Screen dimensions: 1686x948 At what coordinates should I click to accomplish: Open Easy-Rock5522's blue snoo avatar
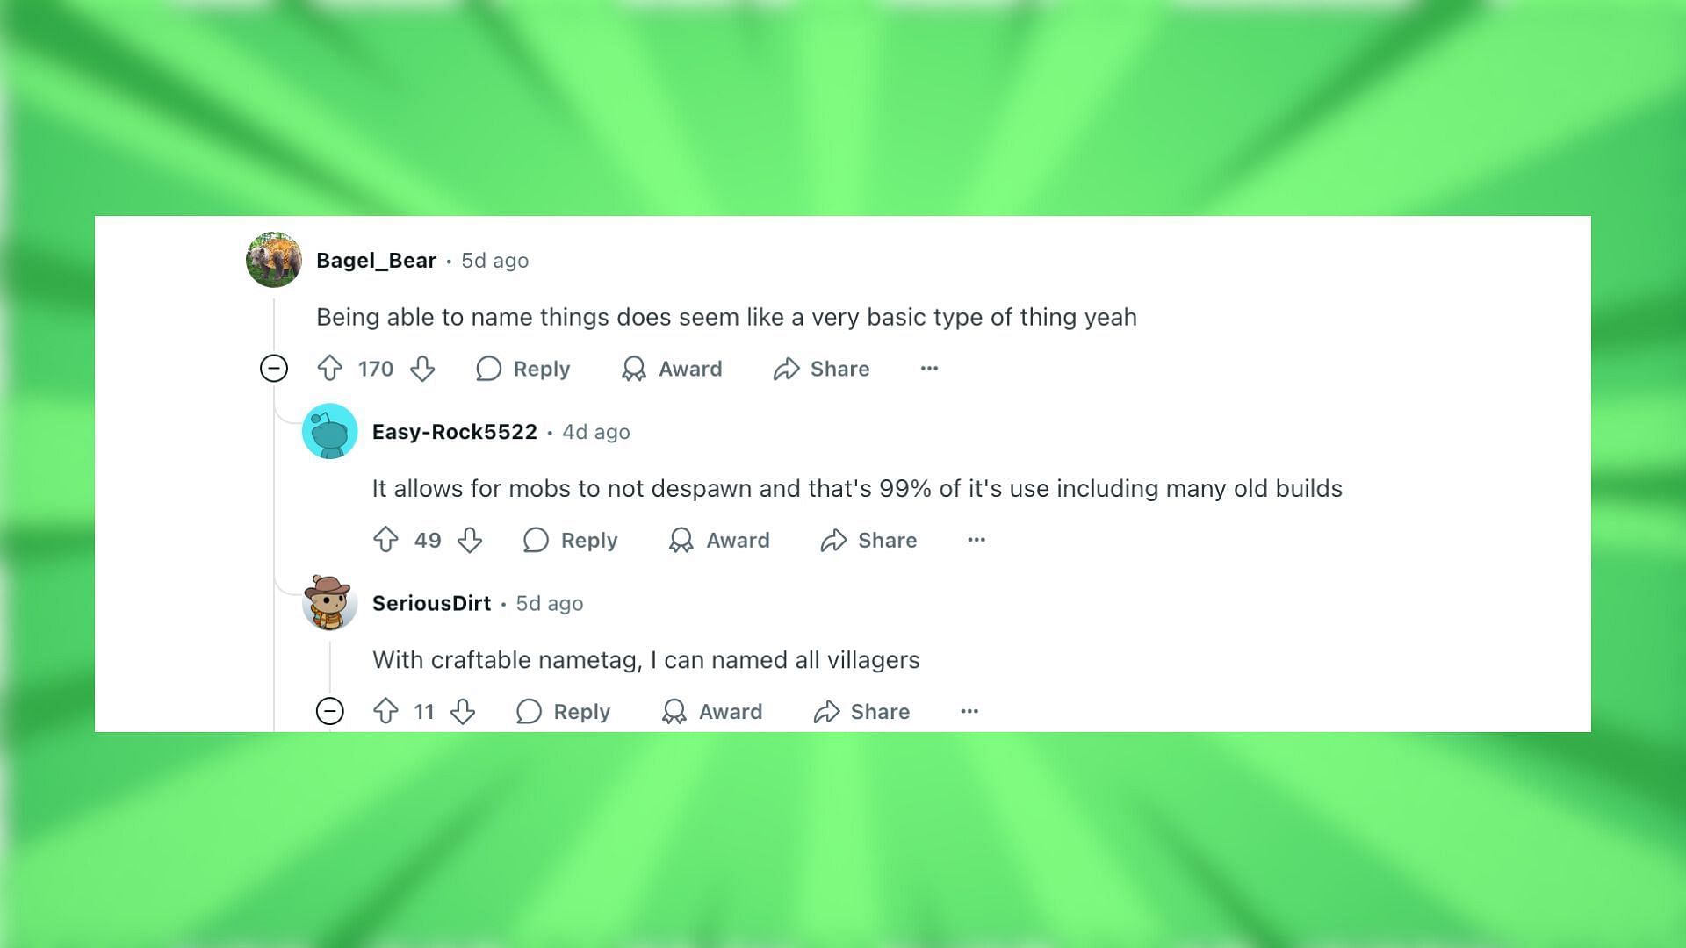click(330, 431)
